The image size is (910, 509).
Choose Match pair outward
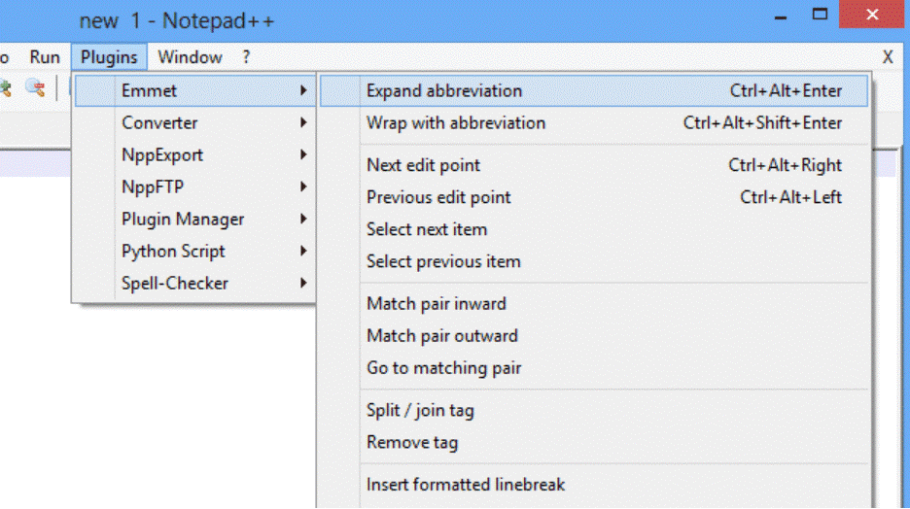pos(594,336)
